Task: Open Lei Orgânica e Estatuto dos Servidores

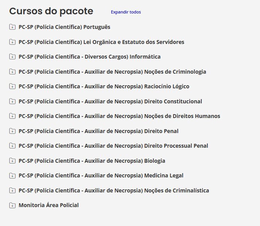Action: click(x=101, y=42)
